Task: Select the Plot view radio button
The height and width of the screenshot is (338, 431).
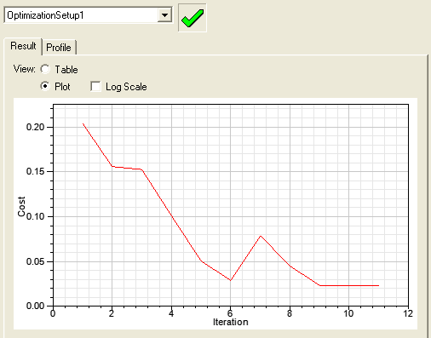Action: tap(45, 86)
